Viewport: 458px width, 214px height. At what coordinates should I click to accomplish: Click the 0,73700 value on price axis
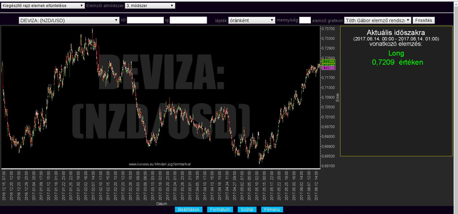tap(328, 29)
